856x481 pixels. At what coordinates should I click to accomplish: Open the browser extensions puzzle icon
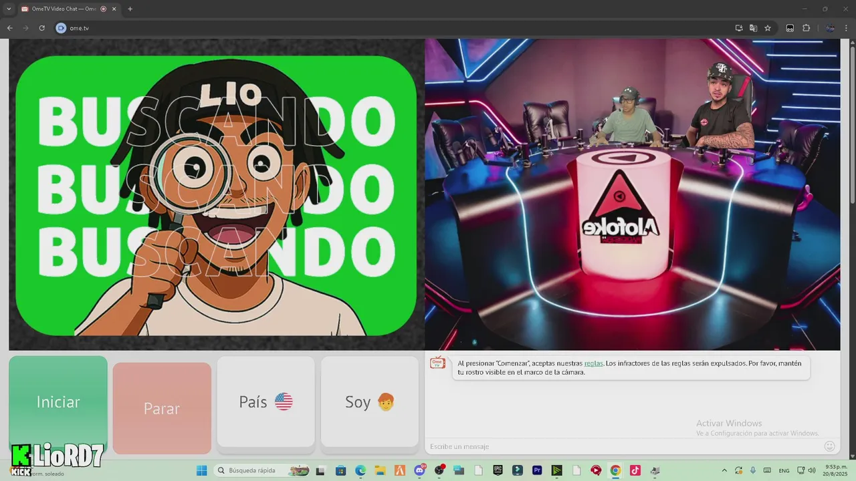coord(806,28)
